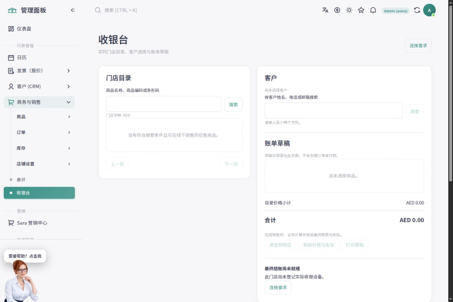The width and height of the screenshot is (453, 302).
Task: Click 搜索 in the 客户 panel
Action: click(x=415, y=112)
